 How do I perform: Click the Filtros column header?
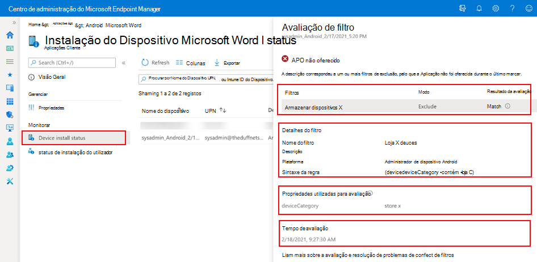292,92
